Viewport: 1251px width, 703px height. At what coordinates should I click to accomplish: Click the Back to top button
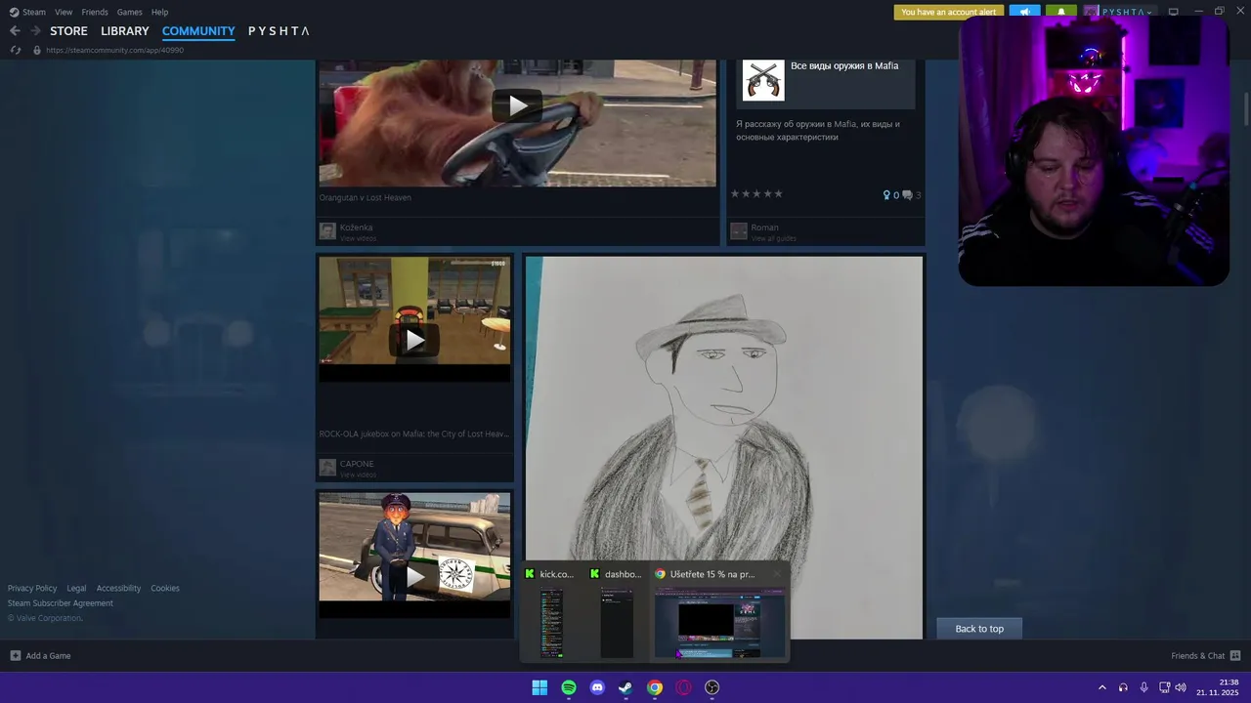point(979,629)
